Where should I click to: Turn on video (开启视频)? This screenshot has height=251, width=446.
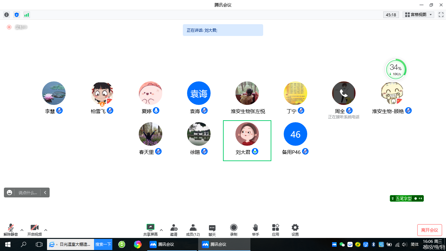point(34,230)
